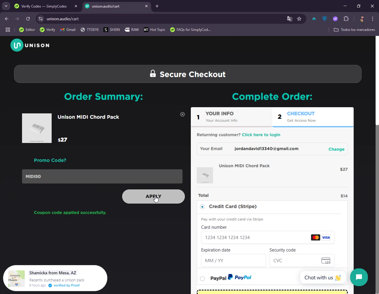Viewport: 379px width, 294px height.
Task: Open the purple circular extension icon
Action: click(x=335, y=19)
